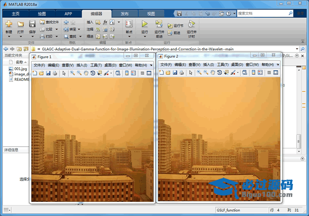
Task: Expand the Find (查找) dropdown arrow
Action: click(80, 36)
